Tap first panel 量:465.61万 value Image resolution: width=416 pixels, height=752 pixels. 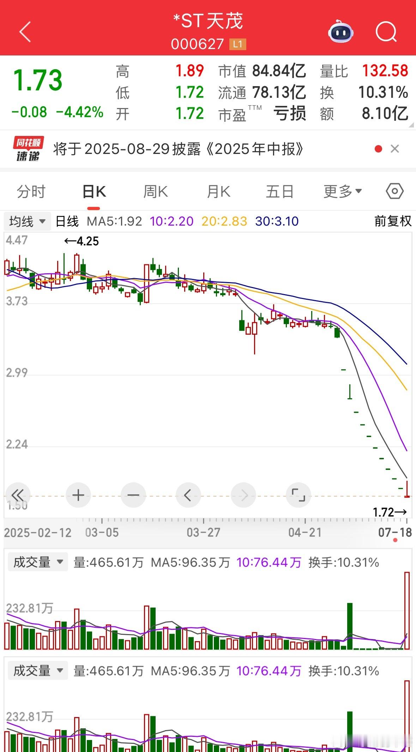(108, 562)
